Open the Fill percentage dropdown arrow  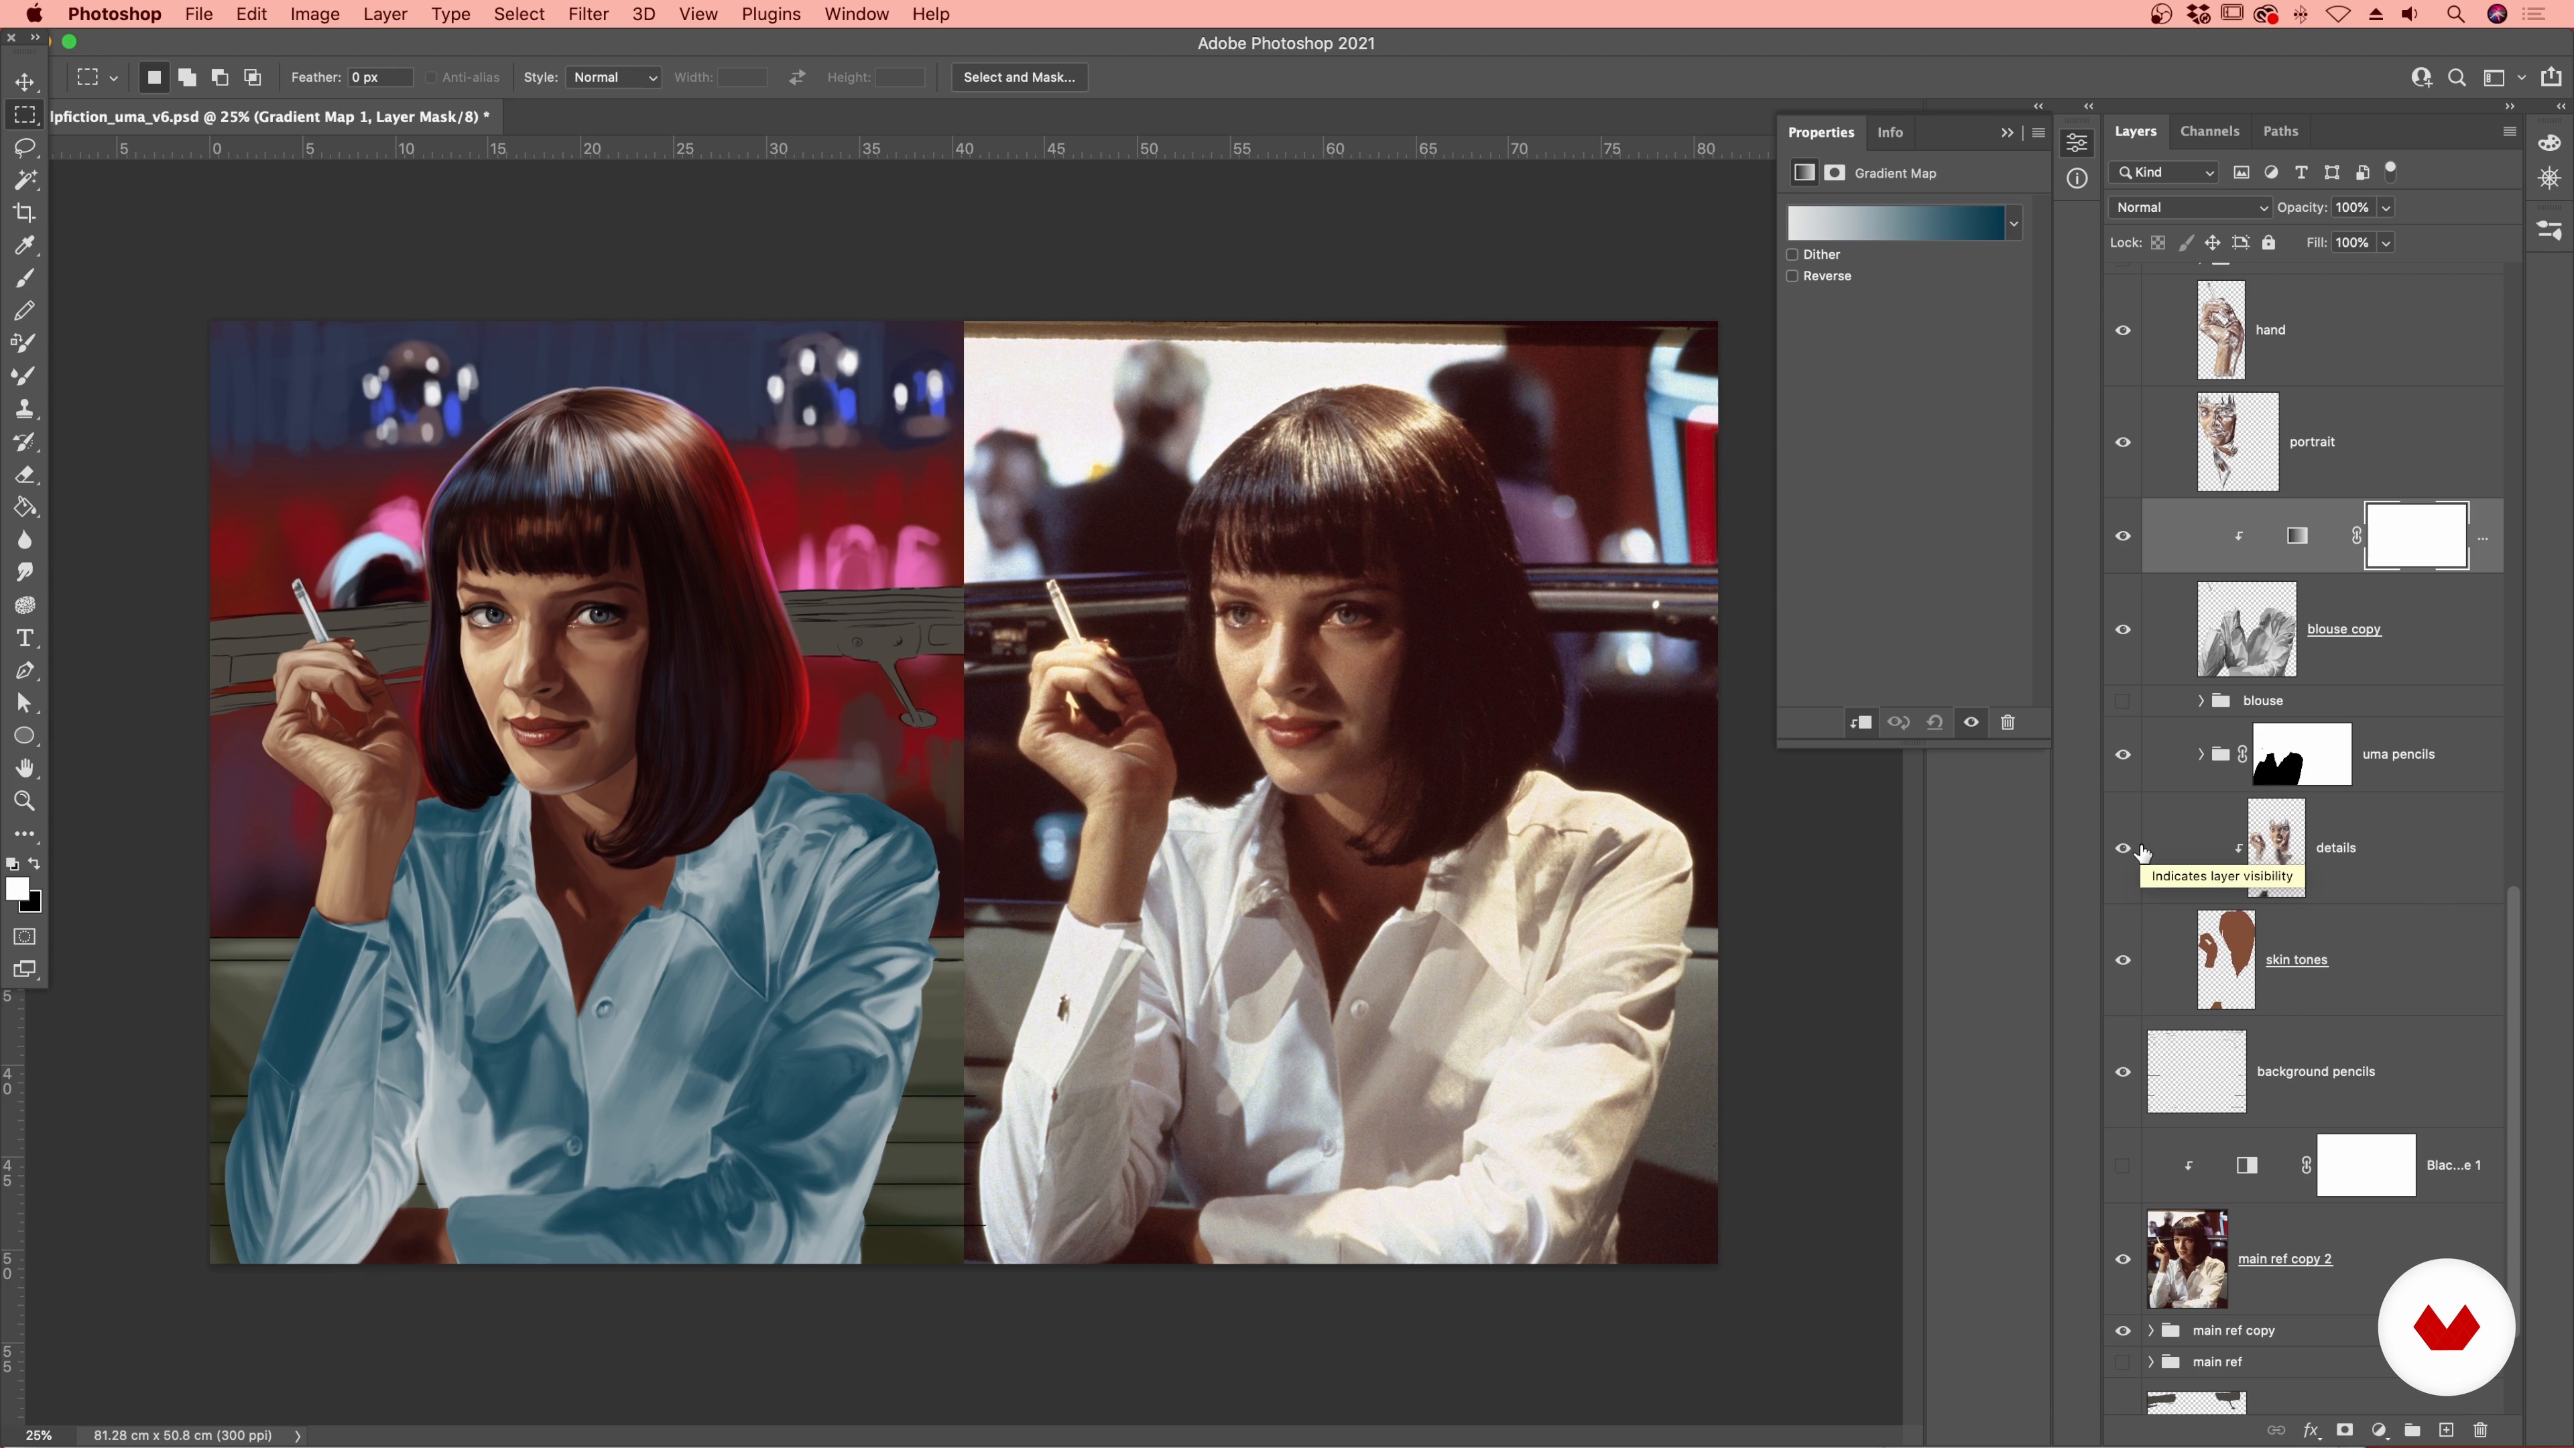[x=2386, y=243]
